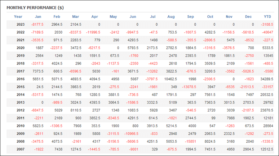
Task: Click the Year column header
Action: tap(18, 17)
